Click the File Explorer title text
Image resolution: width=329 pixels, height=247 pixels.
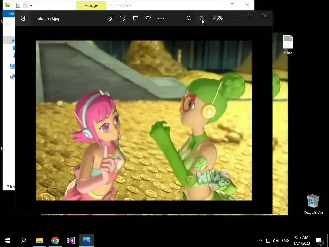point(121,5)
